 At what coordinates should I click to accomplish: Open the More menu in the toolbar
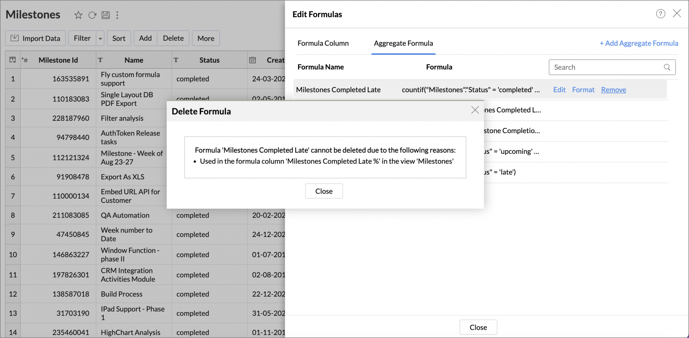[x=206, y=38]
